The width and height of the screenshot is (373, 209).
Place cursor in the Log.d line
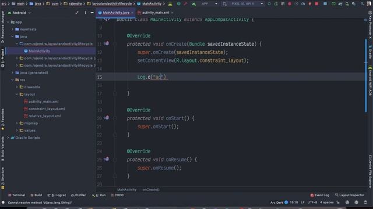pyautogui.click(x=230, y=77)
